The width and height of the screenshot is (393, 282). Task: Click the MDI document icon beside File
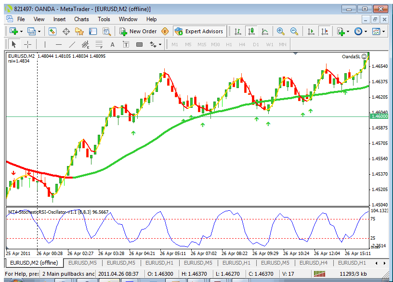point(10,19)
